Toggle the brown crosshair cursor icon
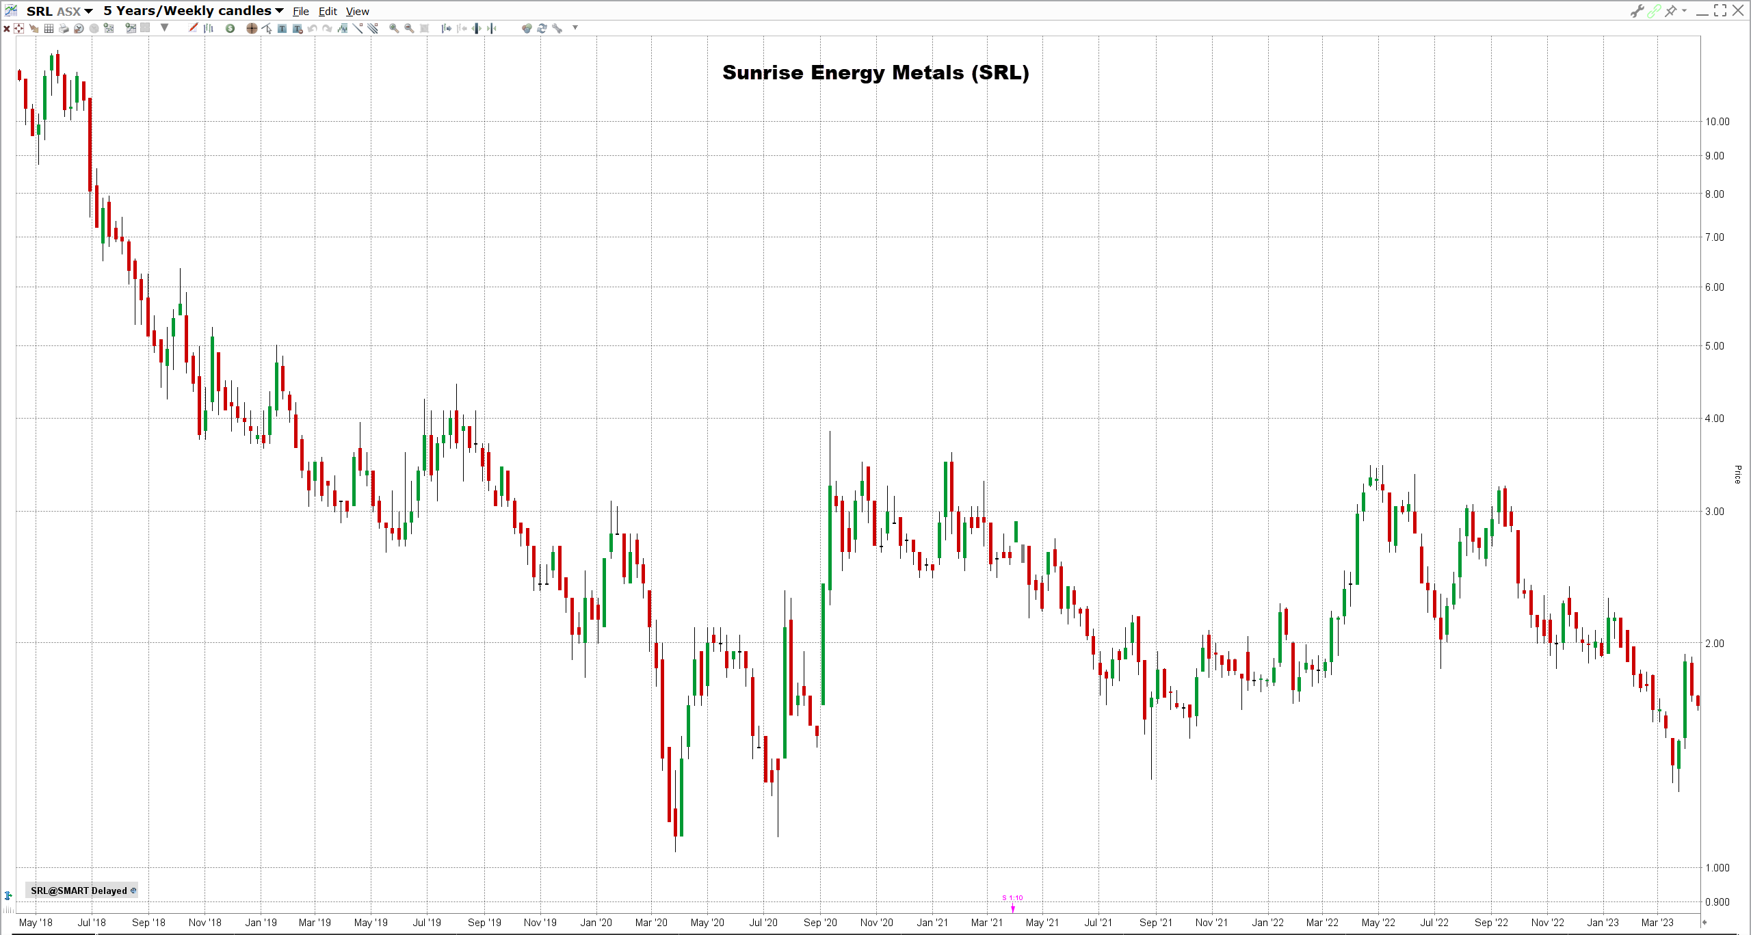 coord(252,28)
